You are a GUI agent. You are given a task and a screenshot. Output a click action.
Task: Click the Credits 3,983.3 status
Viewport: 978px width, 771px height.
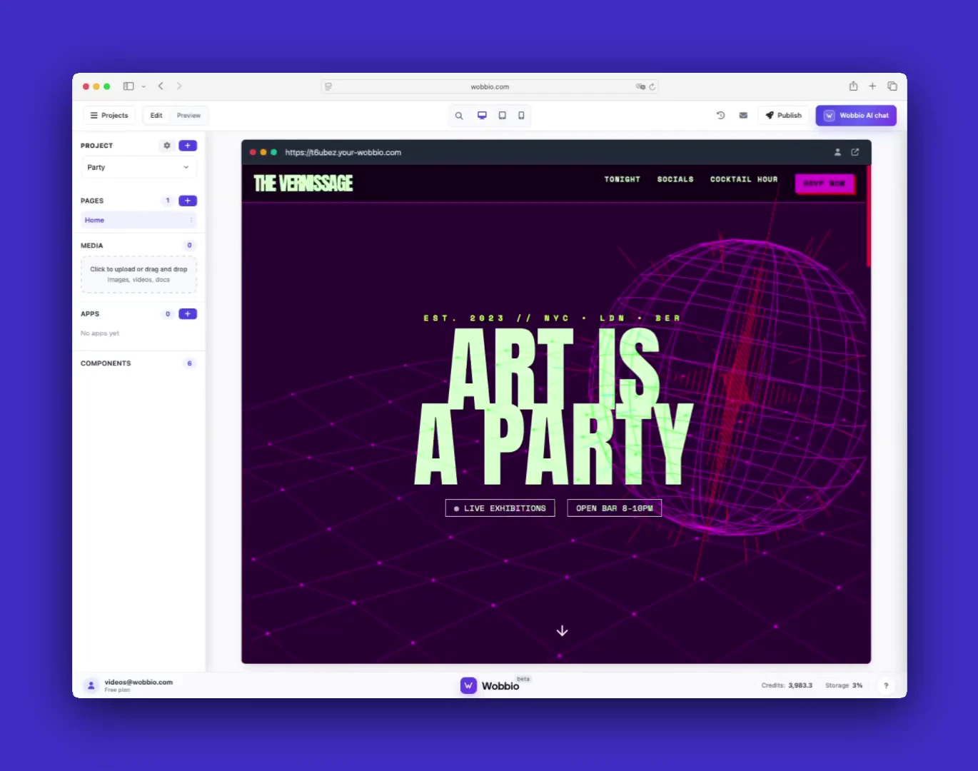[x=787, y=685]
